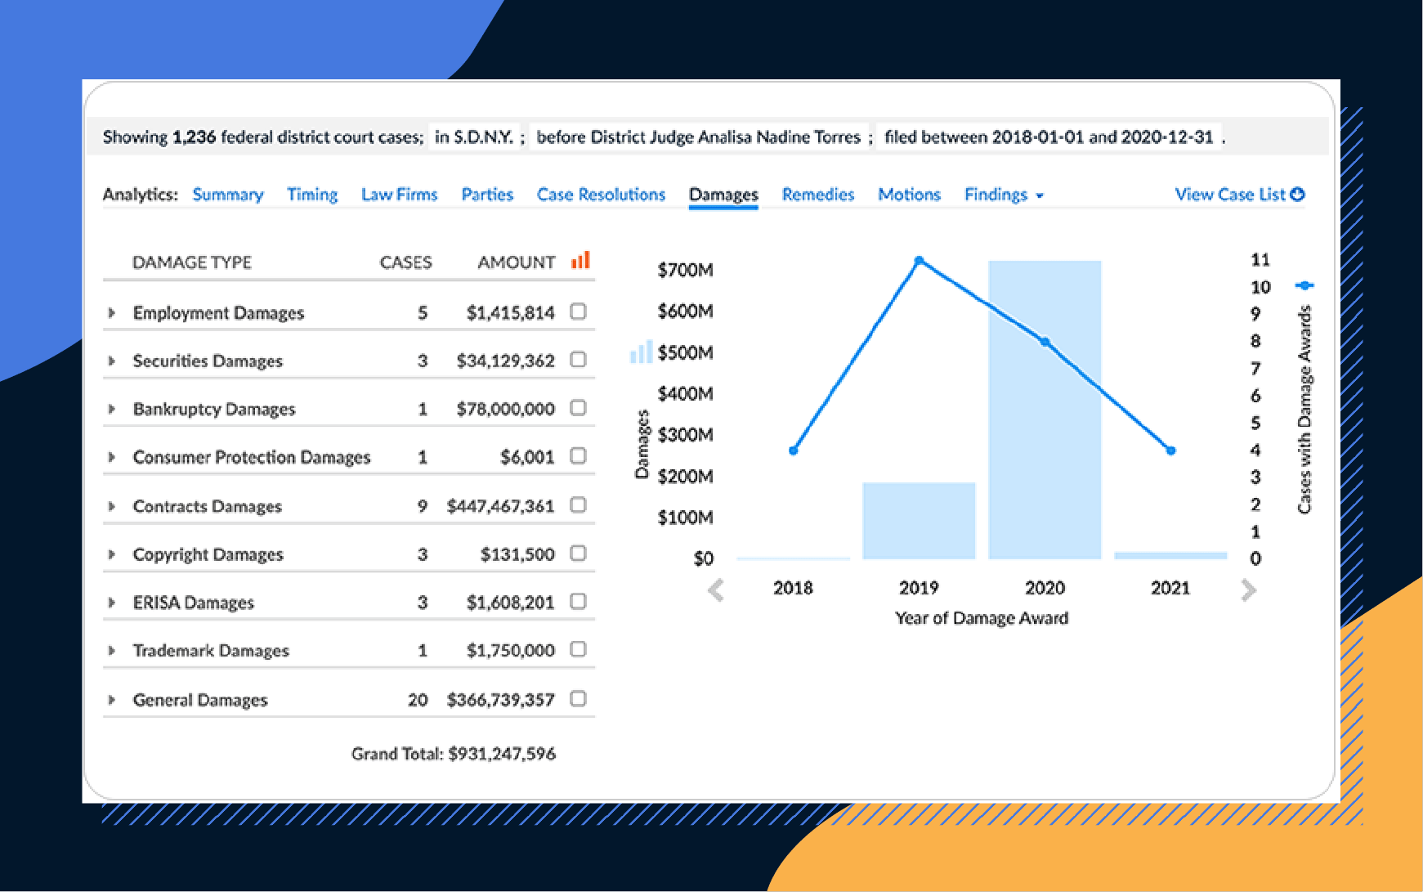
Task: Expand the Contracts Damages row
Action: click(112, 506)
